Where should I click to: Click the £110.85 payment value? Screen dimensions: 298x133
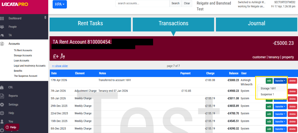tap(186, 91)
